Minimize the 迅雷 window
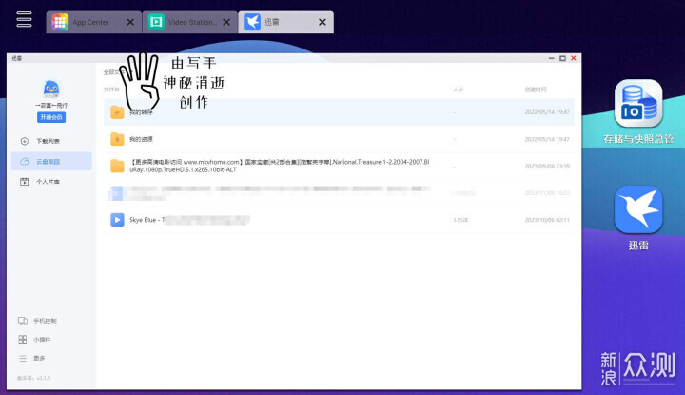The height and width of the screenshot is (395, 685). tap(551, 58)
